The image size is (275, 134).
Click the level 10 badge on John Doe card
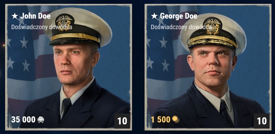(122, 121)
